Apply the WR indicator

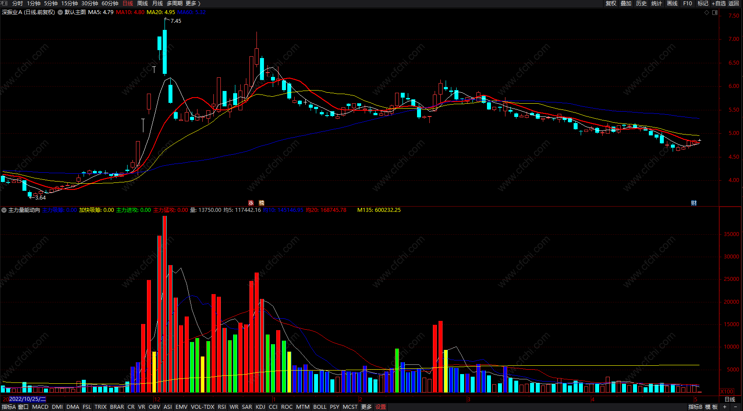tap(234, 407)
